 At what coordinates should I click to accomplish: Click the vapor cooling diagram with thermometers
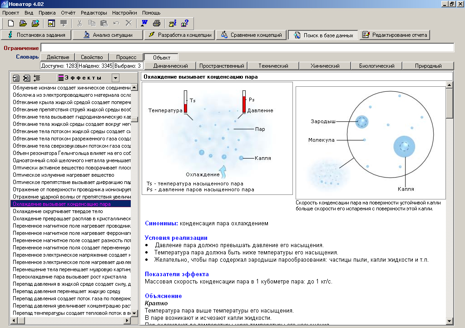coord(218,139)
